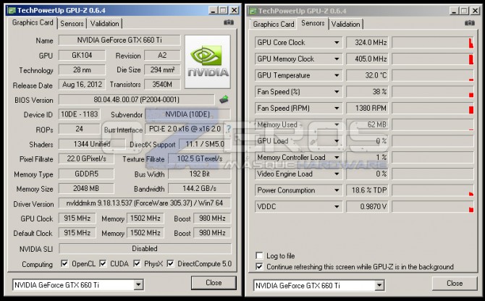Click the Memory Size value 2048 MB
The height and width of the screenshot is (301, 485).
pyautogui.click(x=86, y=188)
